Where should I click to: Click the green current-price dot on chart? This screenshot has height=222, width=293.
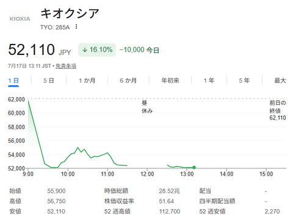[x=194, y=168]
